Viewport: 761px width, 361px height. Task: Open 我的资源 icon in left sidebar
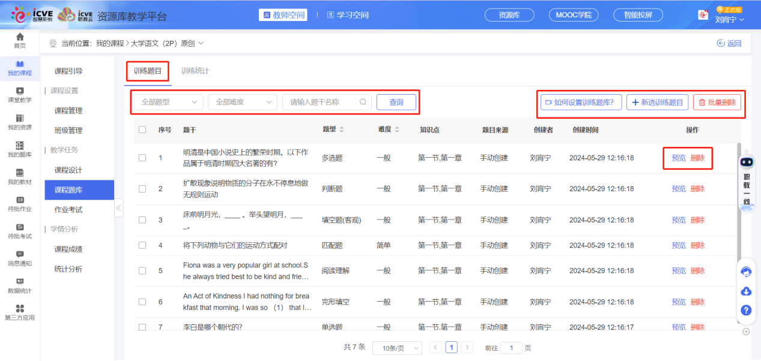coord(20,118)
